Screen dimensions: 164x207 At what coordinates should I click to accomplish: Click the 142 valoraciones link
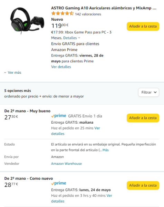pyautogui.click(x=88, y=14)
